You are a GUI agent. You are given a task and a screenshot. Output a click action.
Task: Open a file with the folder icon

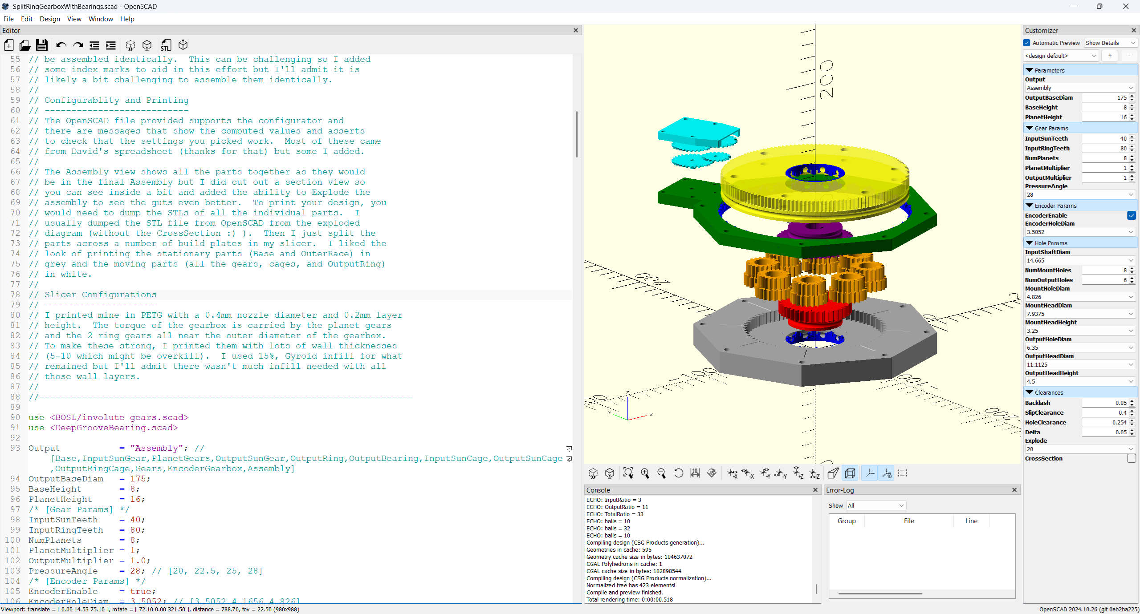point(25,45)
